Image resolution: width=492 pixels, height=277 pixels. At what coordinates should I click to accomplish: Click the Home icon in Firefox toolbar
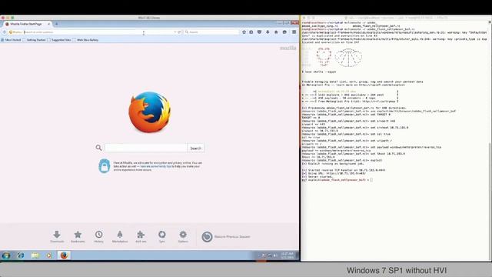tap(276, 32)
